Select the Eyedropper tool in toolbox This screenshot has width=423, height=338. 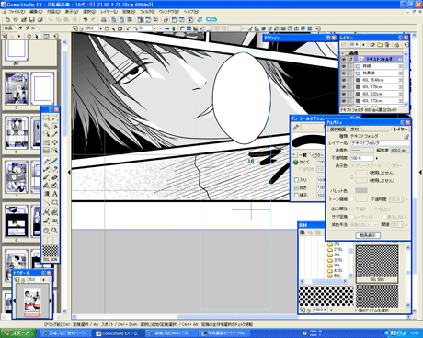coord(54,134)
